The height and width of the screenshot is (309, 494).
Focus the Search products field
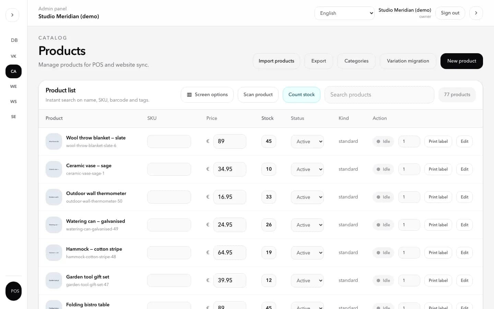[379, 95]
